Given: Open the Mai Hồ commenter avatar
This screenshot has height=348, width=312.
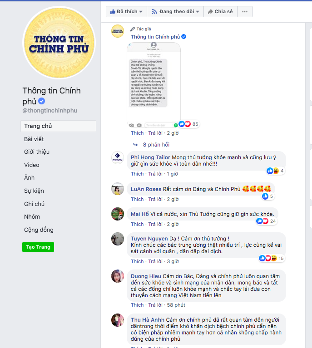Looking at the screenshot, I should coord(118,214).
